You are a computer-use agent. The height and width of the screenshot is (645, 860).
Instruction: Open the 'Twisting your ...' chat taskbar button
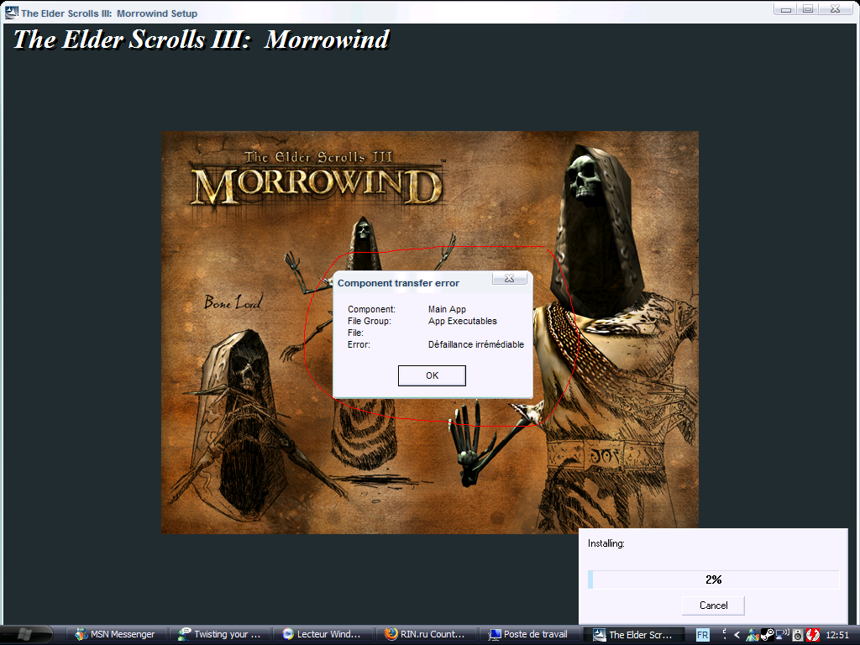click(221, 635)
